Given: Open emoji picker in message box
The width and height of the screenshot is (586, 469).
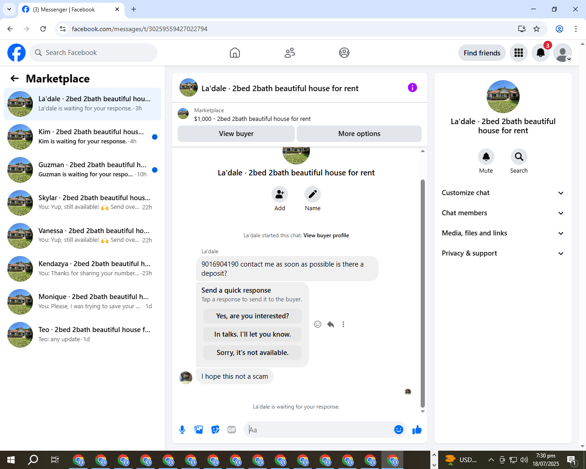Looking at the screenshot, I should 399,430.
